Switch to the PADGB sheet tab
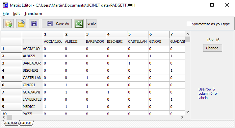The image size is (235, 128). (x=26, y=123)
